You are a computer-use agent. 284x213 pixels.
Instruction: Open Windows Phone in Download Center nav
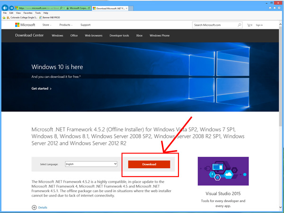coord(160,35)
